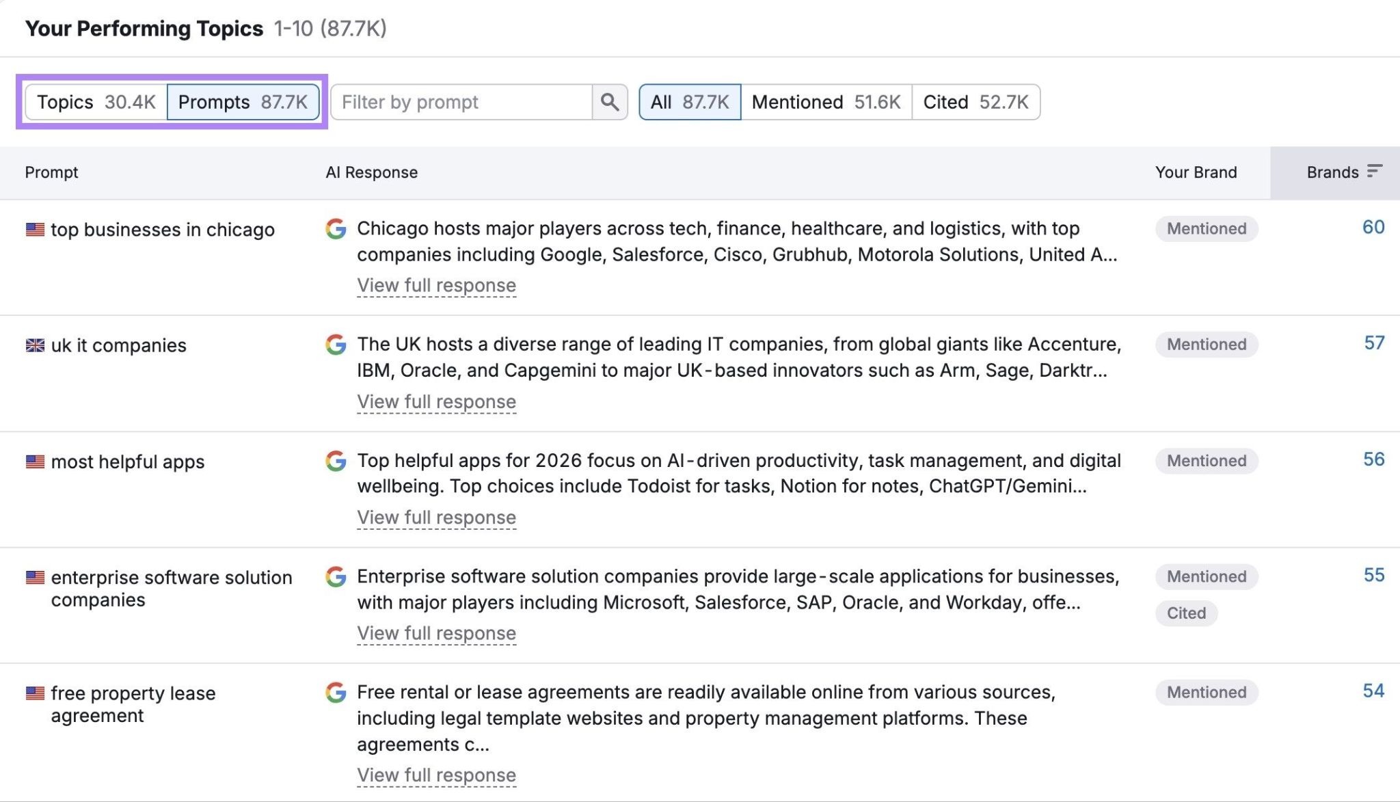Image resolution: width=1400 pixels, height=802 pixels.
Task: Select the "All 87.7K" filter tab
Action: click(688, 102)
